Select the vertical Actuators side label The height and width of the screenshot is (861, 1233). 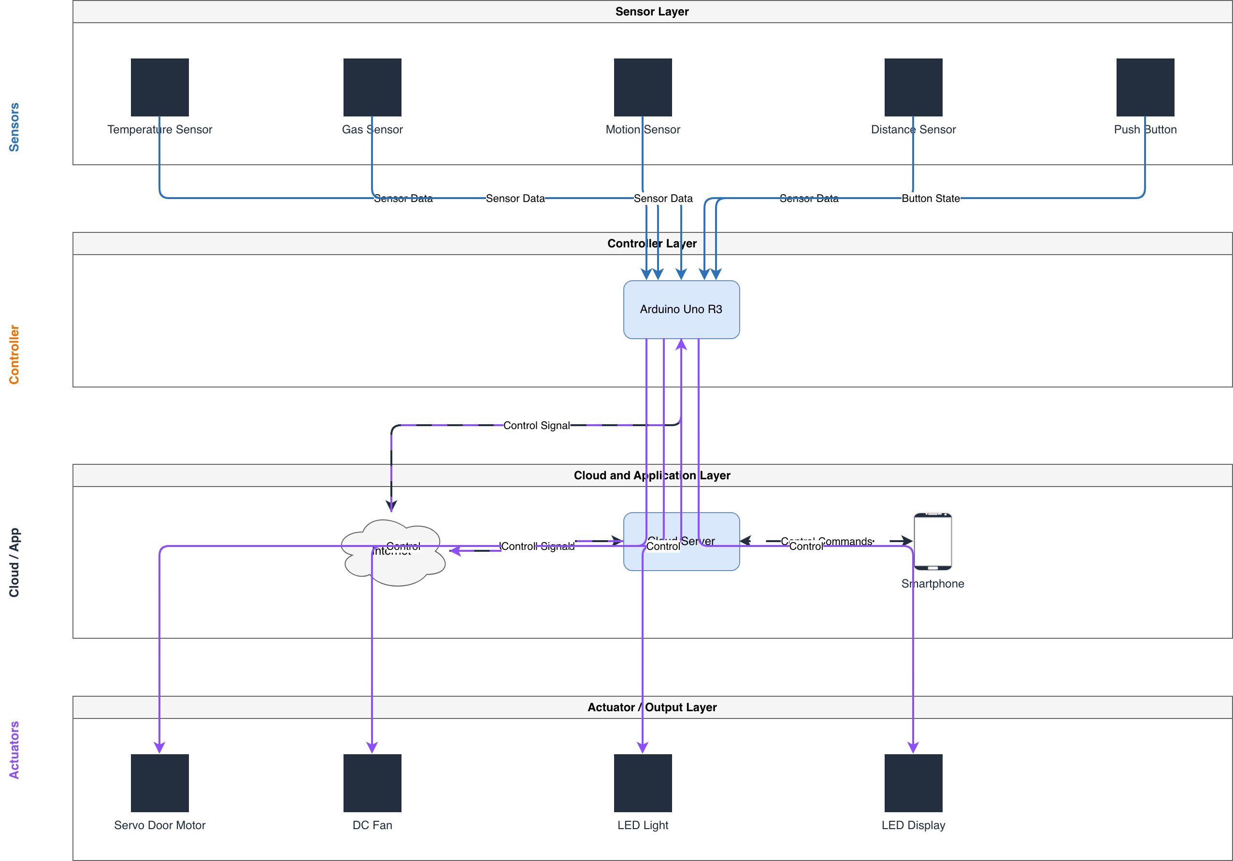[x=14, y=750]
